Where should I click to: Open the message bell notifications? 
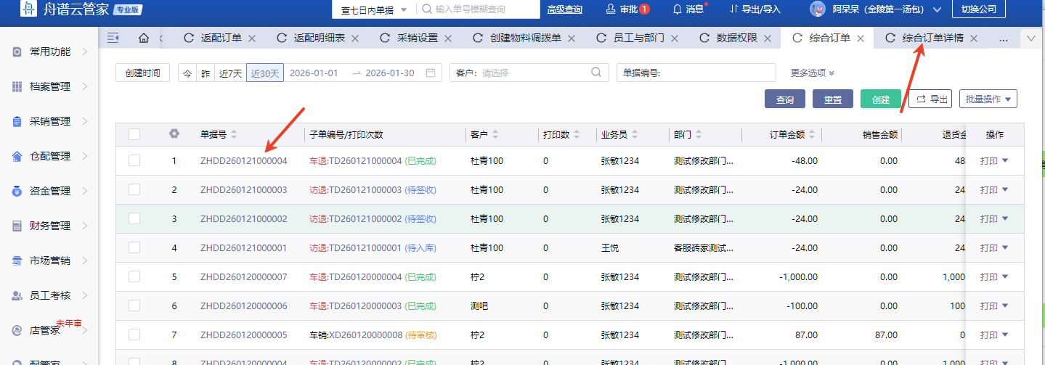(678, 9)
